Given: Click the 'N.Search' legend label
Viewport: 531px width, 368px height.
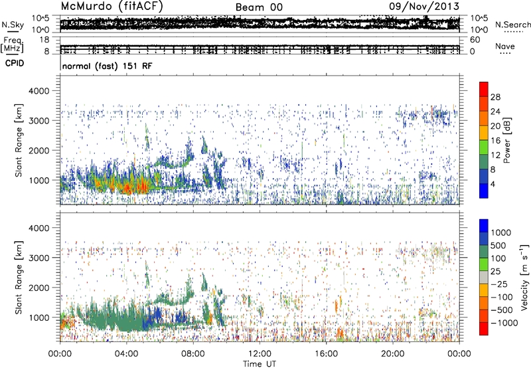Looking at the screenshot, I should pyautogui.click(x=512, y=25).
